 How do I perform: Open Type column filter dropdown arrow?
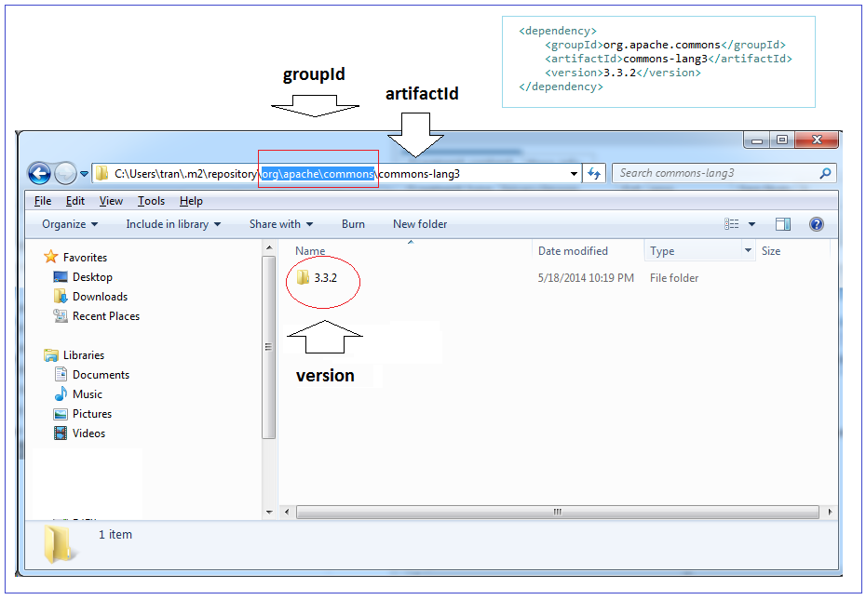[x=749, y=250]
